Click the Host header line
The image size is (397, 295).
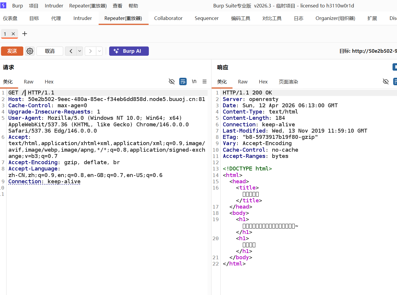click(107, 99)
